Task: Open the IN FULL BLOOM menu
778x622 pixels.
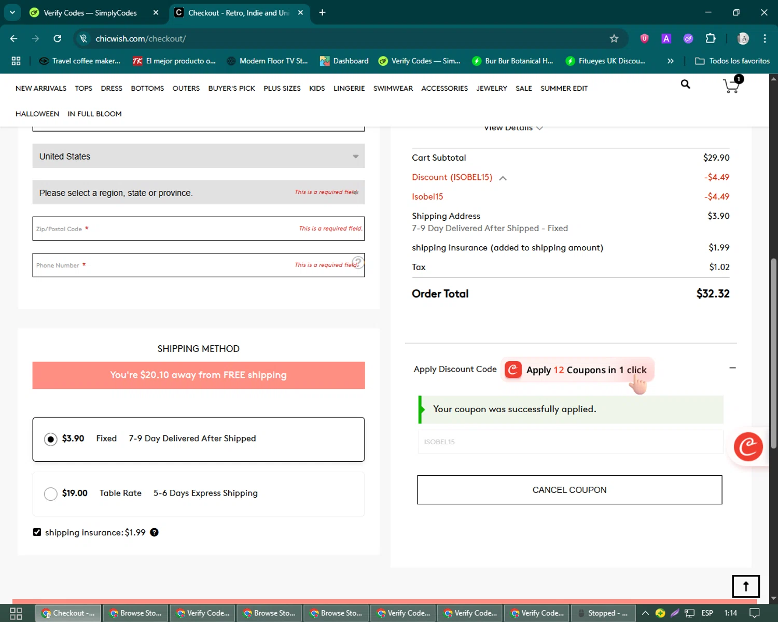Action: tap(94, 114)
